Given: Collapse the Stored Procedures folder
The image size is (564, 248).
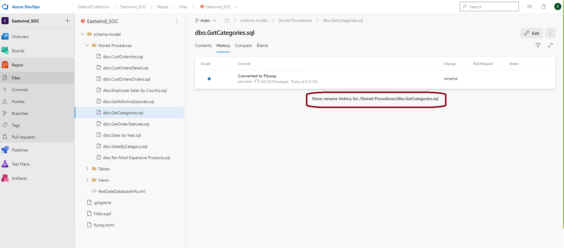Looking at the screenshot, I should pos(87,45).
